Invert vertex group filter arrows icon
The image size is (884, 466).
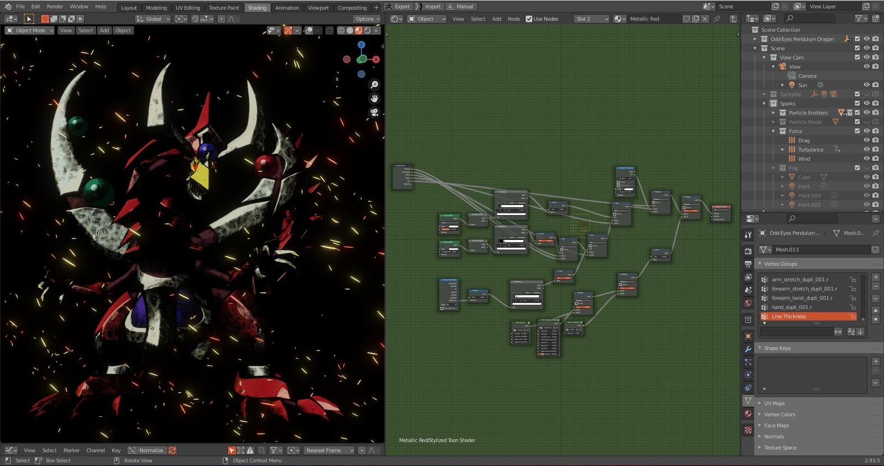(x=838, y=332)
